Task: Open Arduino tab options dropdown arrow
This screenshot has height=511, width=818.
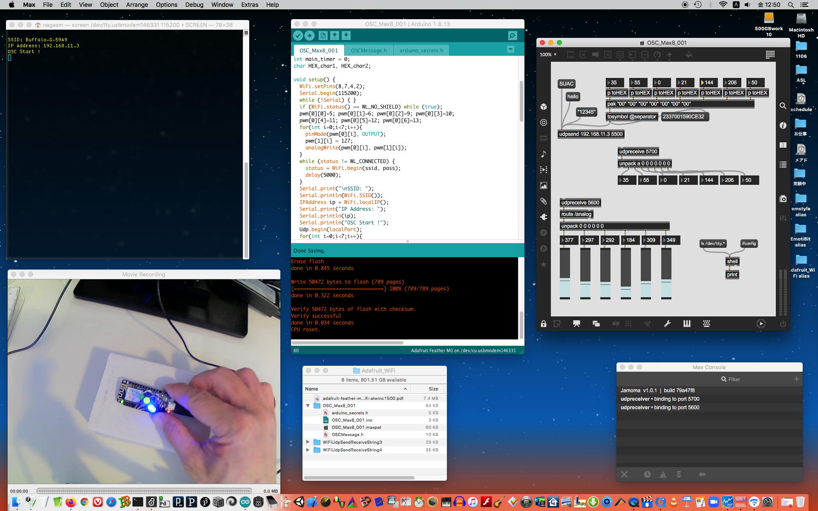Action: pos(510,49)
